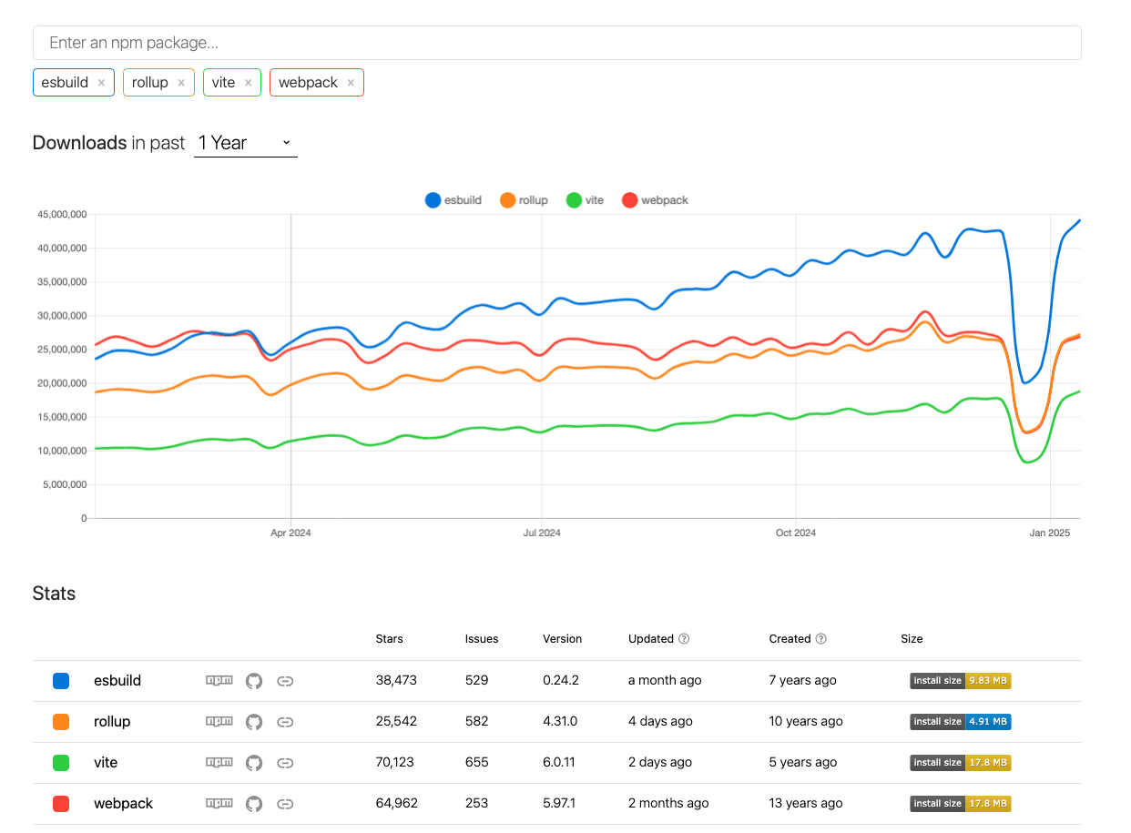The height and width of the screenshot is (833, 1131).
Task: Open webpack package name link in Stats
Action: click(123, 803)
